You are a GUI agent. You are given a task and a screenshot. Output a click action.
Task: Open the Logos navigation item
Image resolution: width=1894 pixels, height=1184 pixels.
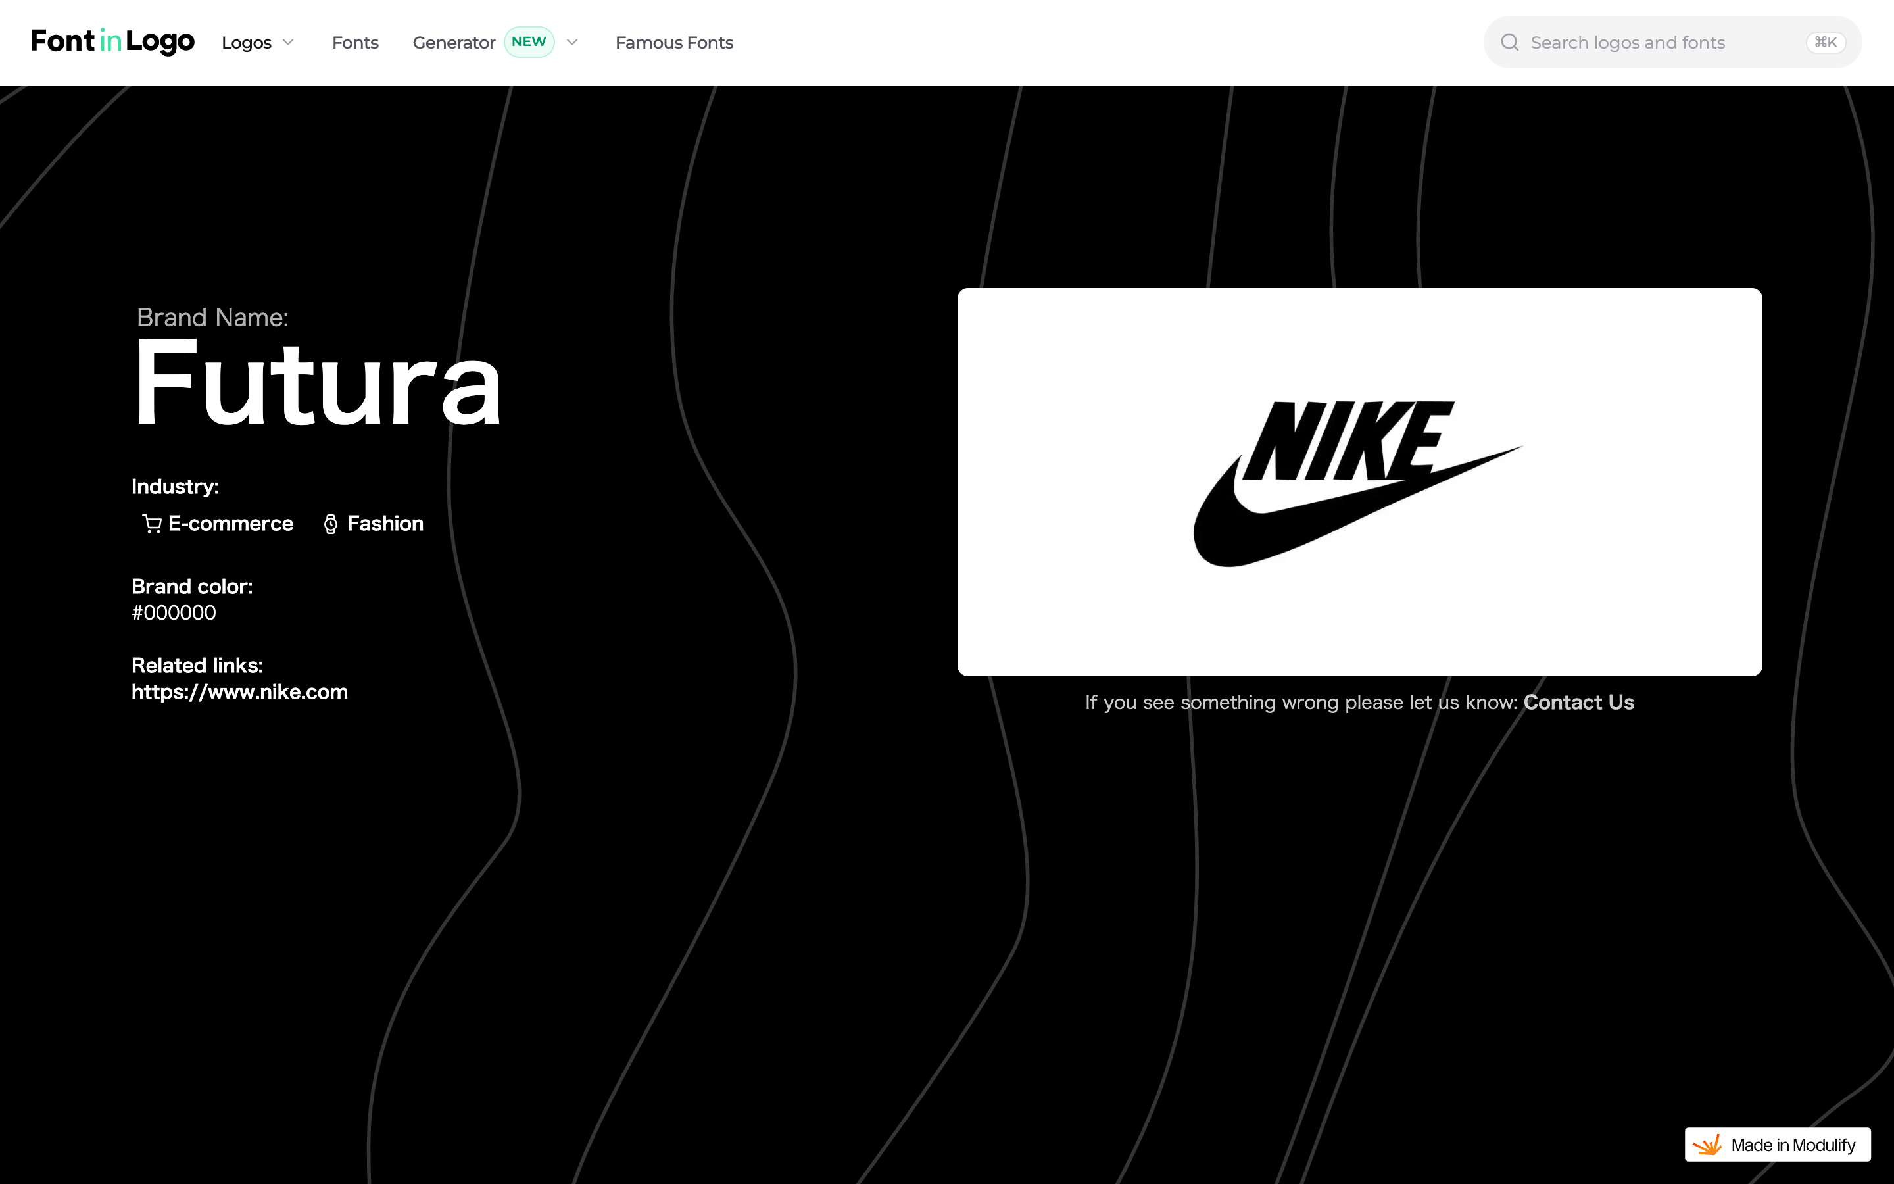click(x=247, y=42)
